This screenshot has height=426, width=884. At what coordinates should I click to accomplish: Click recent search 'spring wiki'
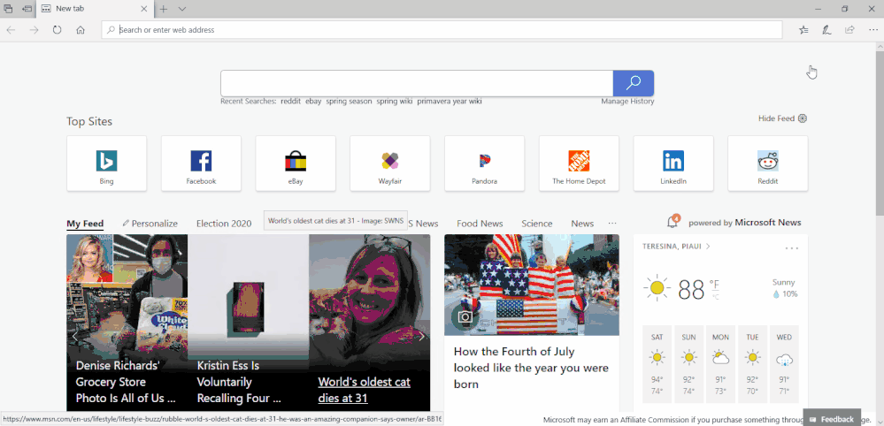point(395,102)
